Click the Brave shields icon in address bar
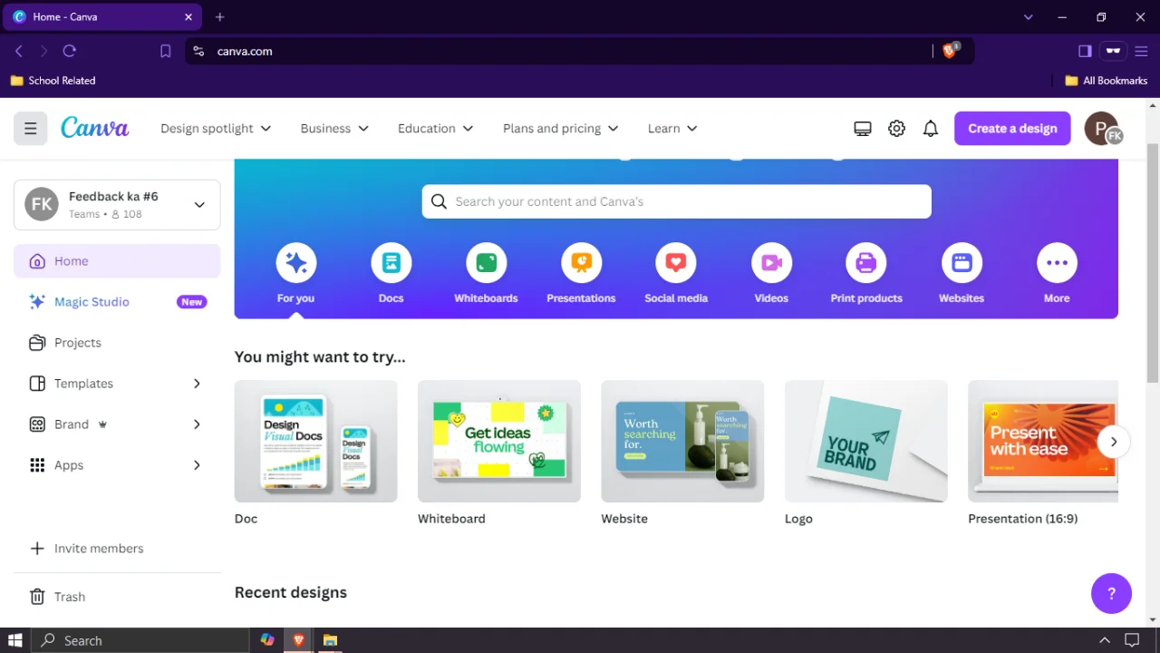The height and width of the screenshot is (653, 1160). point(950,51)
